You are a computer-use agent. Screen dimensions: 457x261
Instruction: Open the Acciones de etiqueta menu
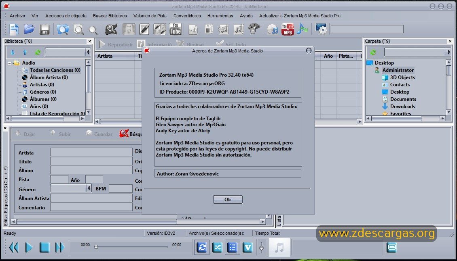tap(66, 16)
